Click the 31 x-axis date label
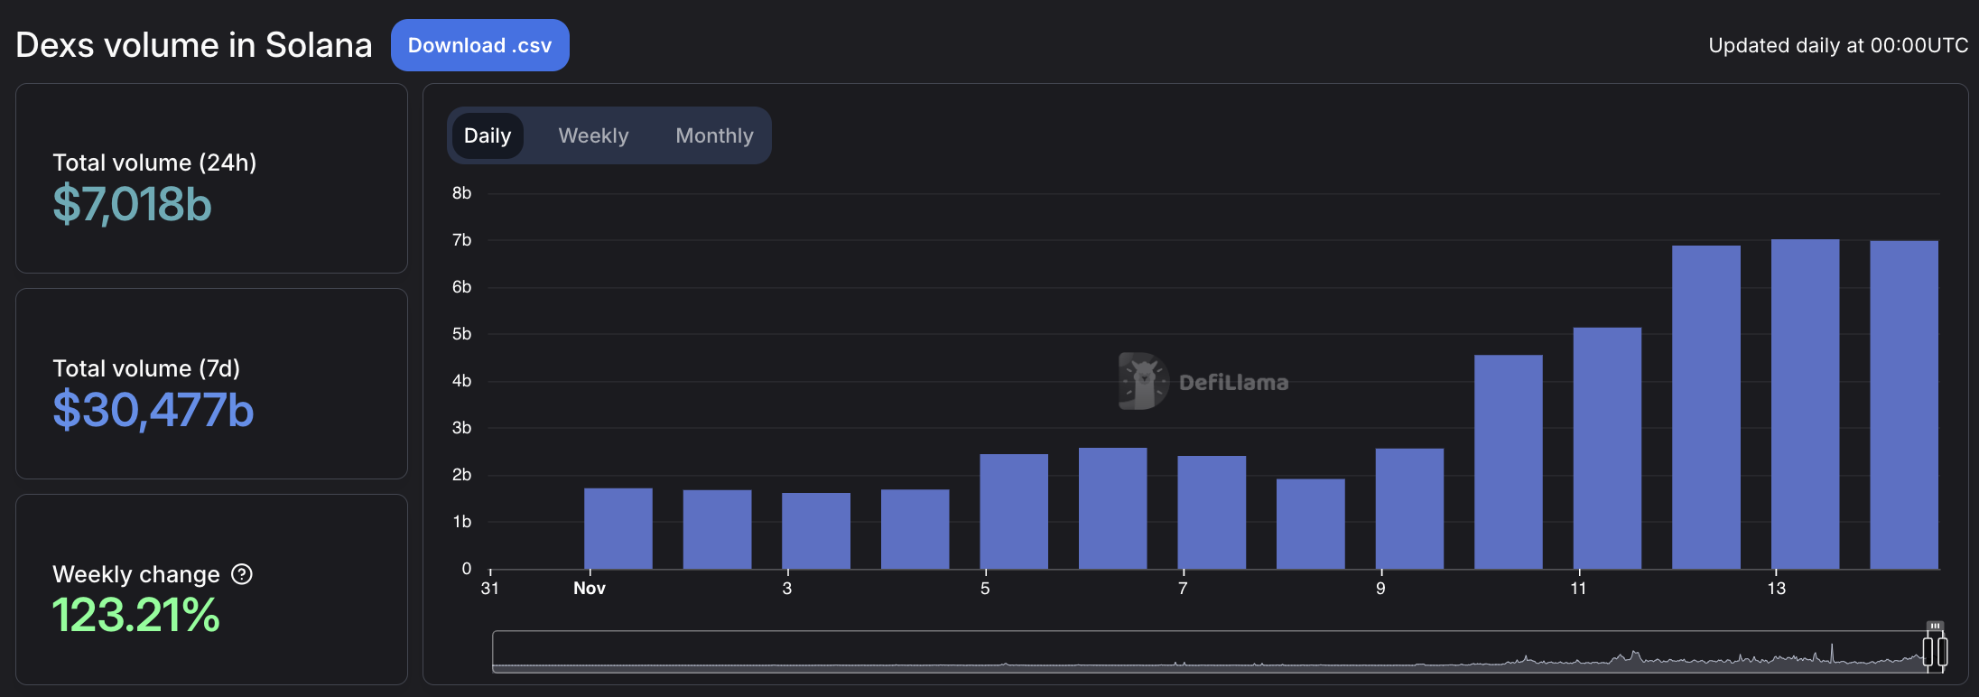Screen dimensions: 1979x697 point(490,589)
